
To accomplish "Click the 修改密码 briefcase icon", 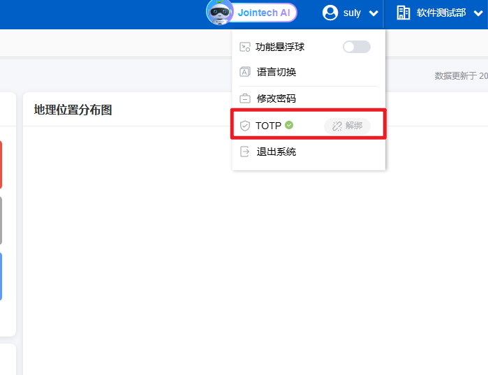I will click(245, 98).
